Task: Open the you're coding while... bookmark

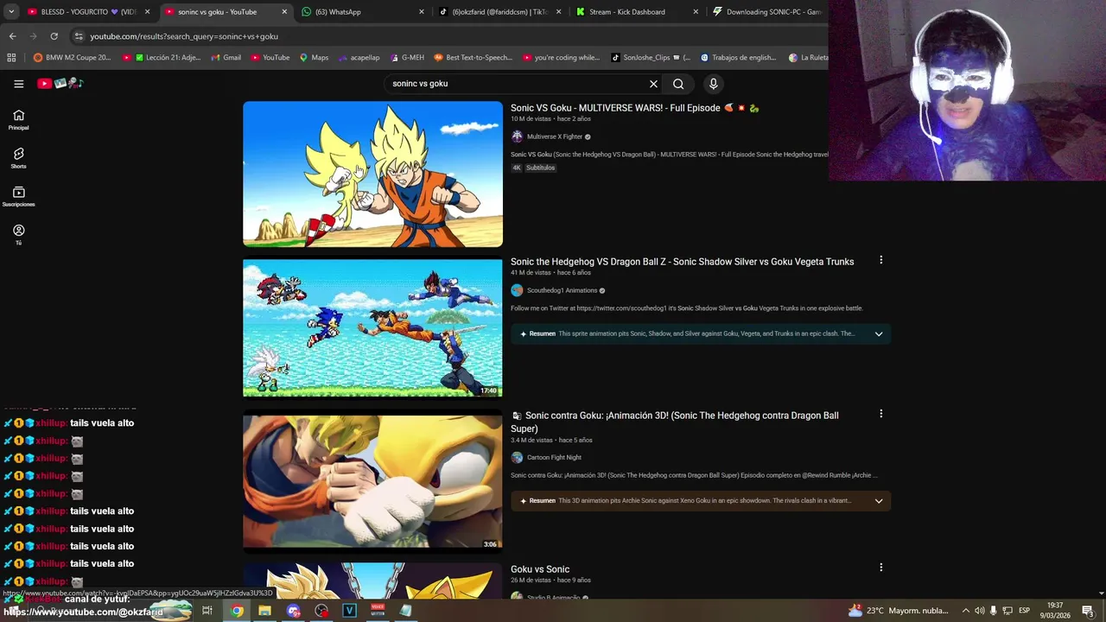Action: coord(561,58)
